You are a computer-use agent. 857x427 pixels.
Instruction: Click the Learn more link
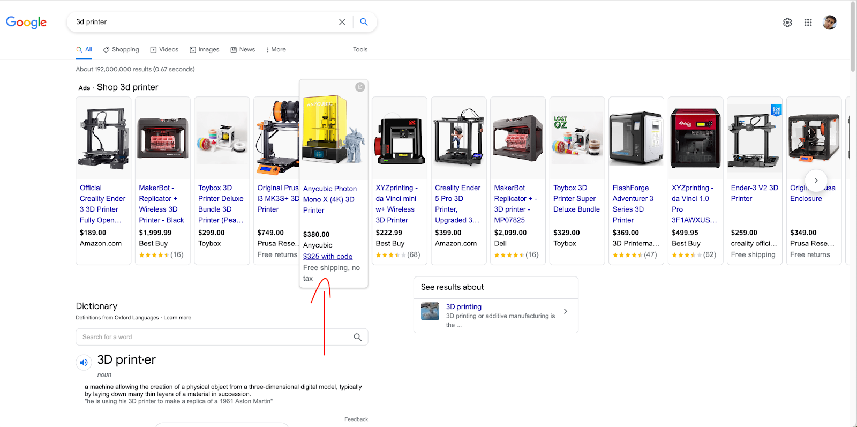pyautogui.click(x=177, y=318)
